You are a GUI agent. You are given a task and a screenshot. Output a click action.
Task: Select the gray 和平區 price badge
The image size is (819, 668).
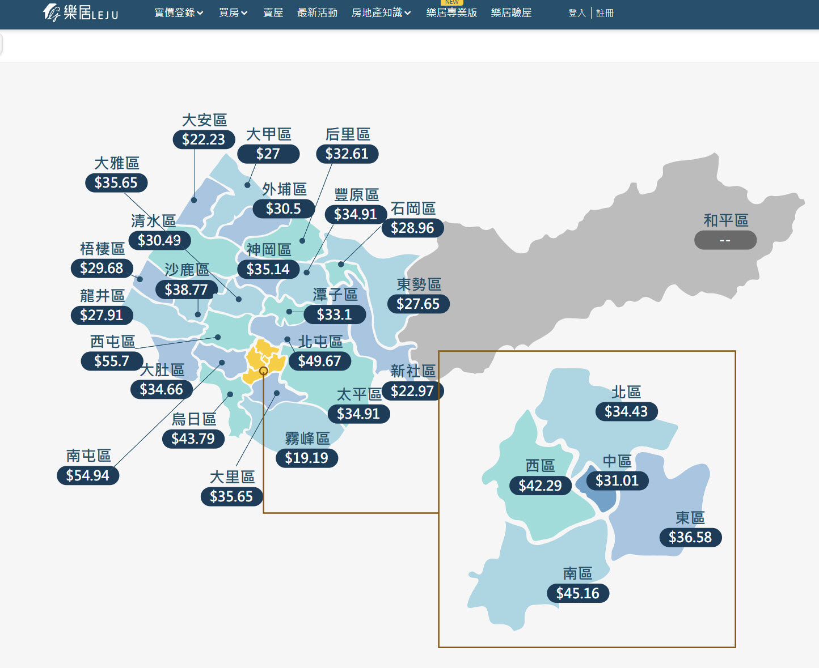[x=725, y=240]
